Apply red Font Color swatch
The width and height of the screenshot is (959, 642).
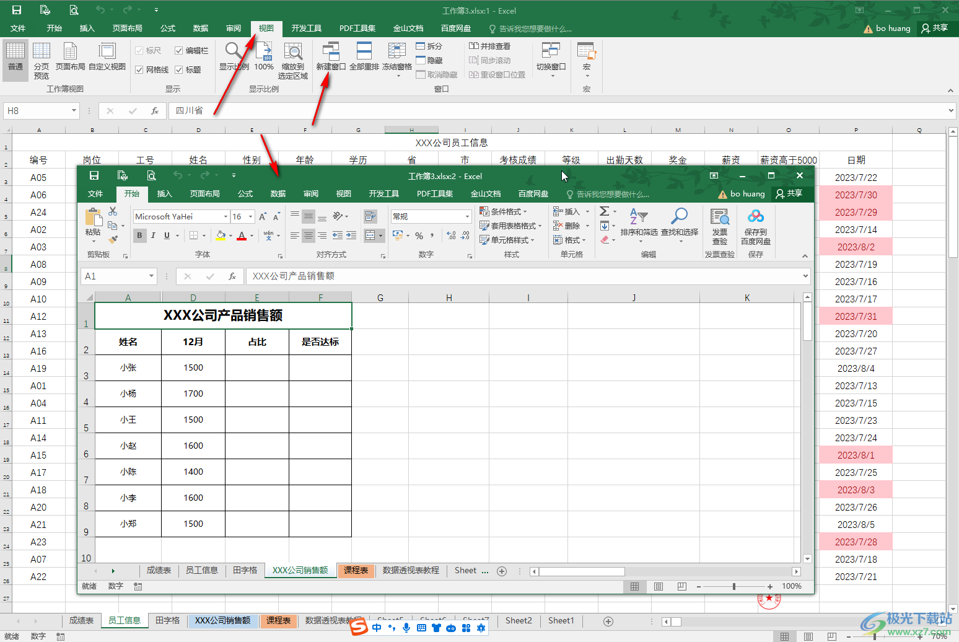[242, 235]
